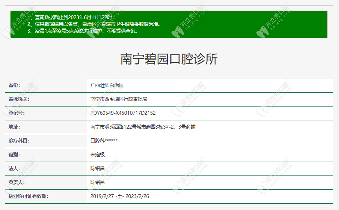Click the 诊疗科目 label

(x=19, y=141)
